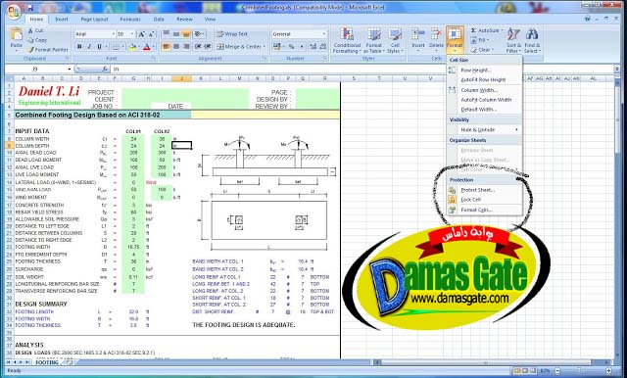Apply Comma Style number format
The height and width of the screenshot is (378, 627).
(302, 47)
